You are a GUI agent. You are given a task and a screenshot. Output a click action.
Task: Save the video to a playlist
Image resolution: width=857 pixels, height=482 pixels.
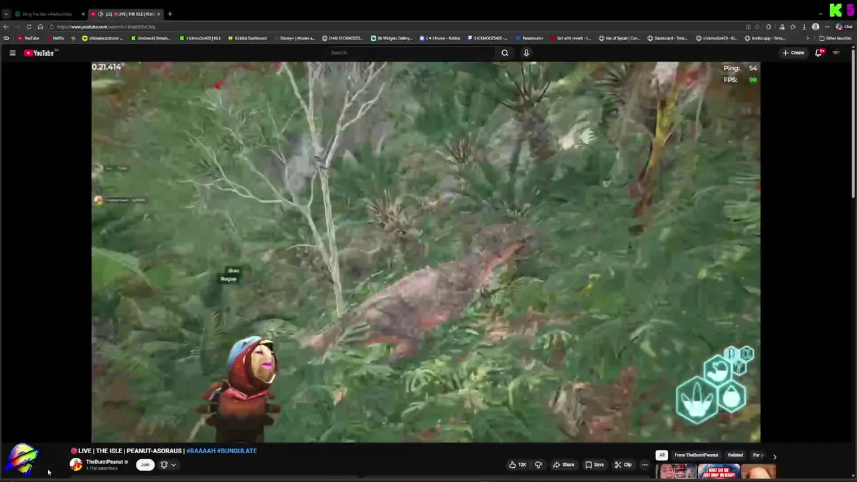click(594, 465)
